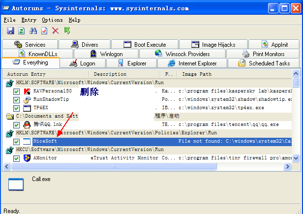The width and height of the screenshot is (303, 214).
Task: Switch to the Logon tab
Action: (x=83, y=63)
